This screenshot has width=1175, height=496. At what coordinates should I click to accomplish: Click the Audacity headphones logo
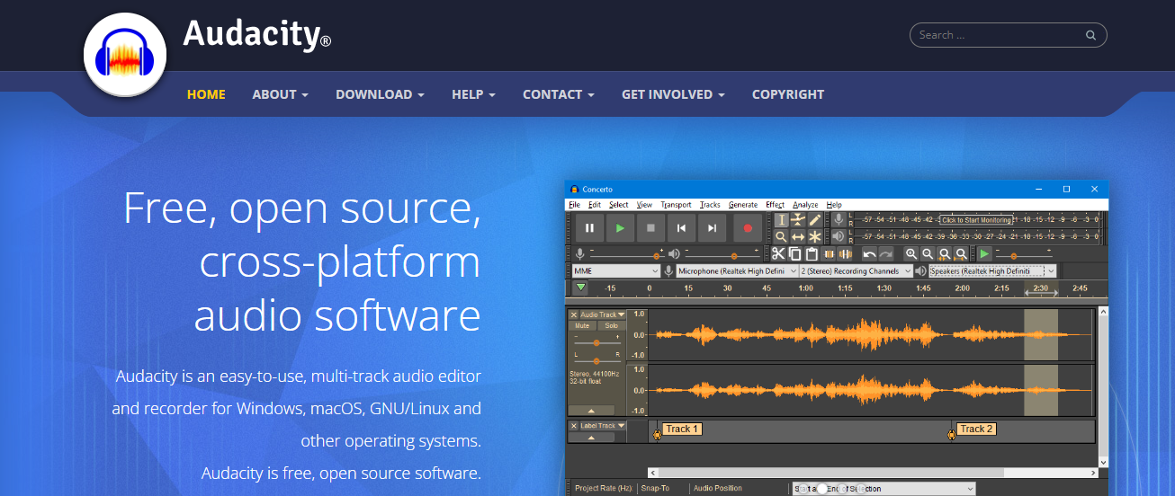(x=125, y=56)
